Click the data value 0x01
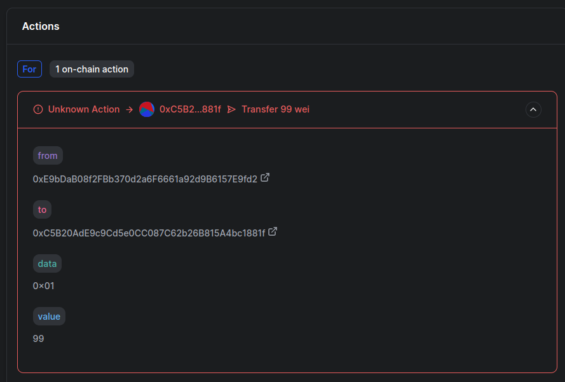Screen dimensions: 565x382 (x=43, y=285)
